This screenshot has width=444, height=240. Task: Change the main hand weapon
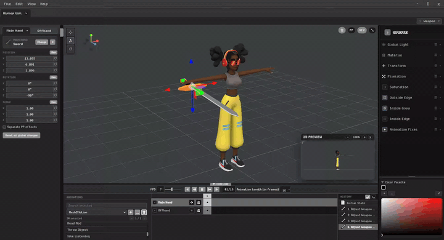[42, 42]
